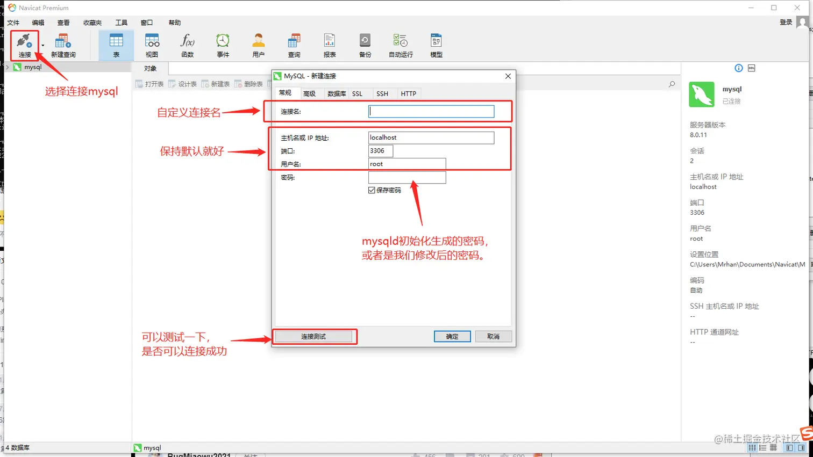Click the 主机名或 IP 地址 field with localhost

click(431, 137)
